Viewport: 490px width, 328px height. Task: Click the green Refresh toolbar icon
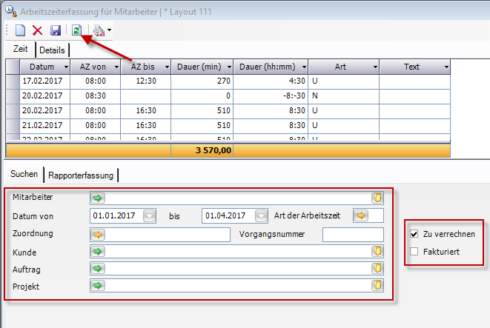tap(76, 30)
